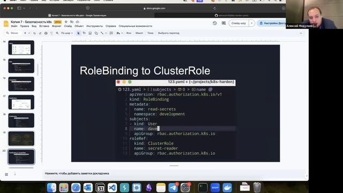The height and width of the screenshot is (193, 343).
Task: Click the print icon in the toolbar
Action: point(46,33)
